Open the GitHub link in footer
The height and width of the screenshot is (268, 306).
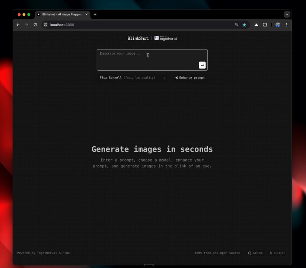255,253
